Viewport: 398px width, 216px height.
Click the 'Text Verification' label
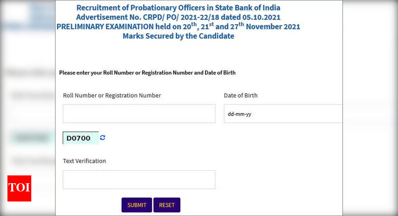84,161
